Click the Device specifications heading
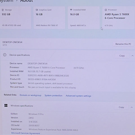The height and width of the screenshot is (135, 135). (20, 55)
